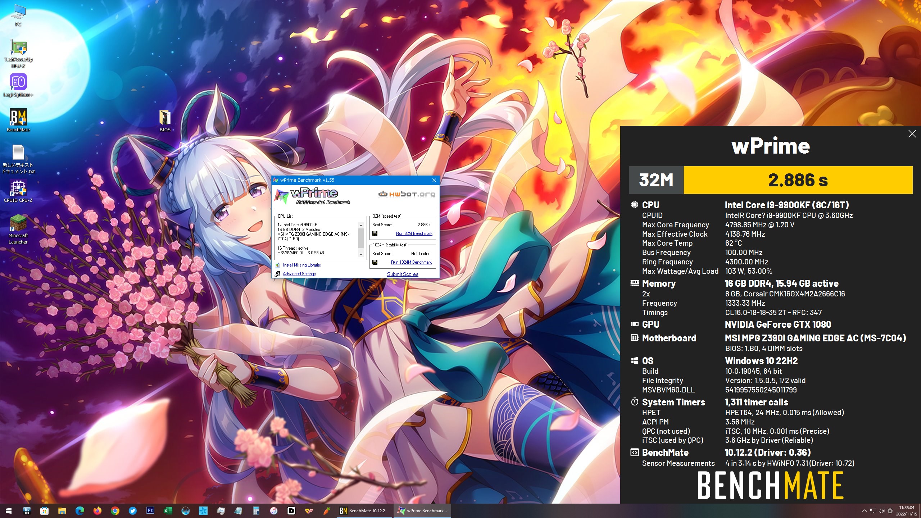Run the 32M Benchmark
921x518 pixels.
414,233
